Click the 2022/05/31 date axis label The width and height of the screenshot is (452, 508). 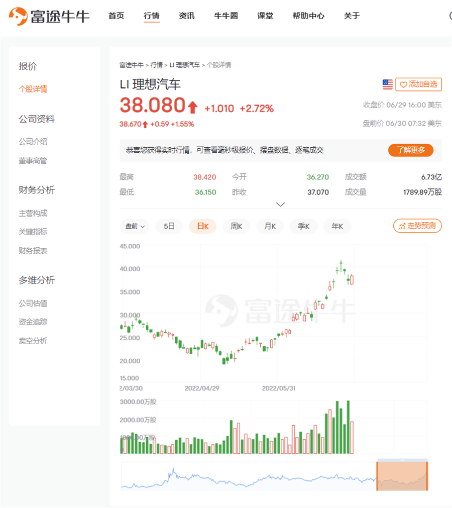point(279,388)
